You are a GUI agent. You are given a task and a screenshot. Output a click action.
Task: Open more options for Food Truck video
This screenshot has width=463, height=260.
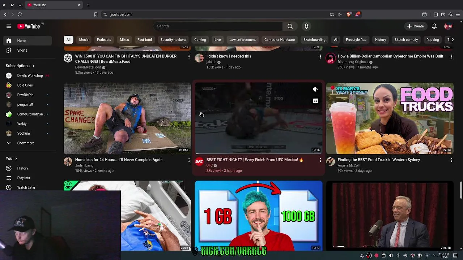[x=451, y=160]
